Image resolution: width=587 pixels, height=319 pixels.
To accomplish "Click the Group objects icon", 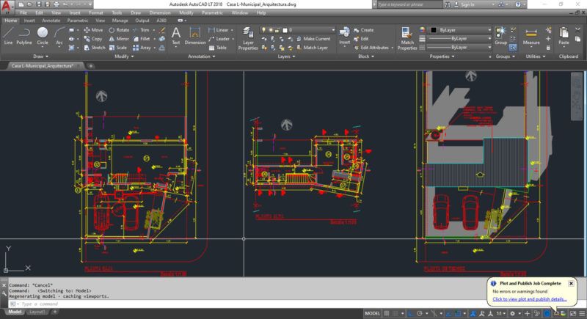I will [500, 35].
